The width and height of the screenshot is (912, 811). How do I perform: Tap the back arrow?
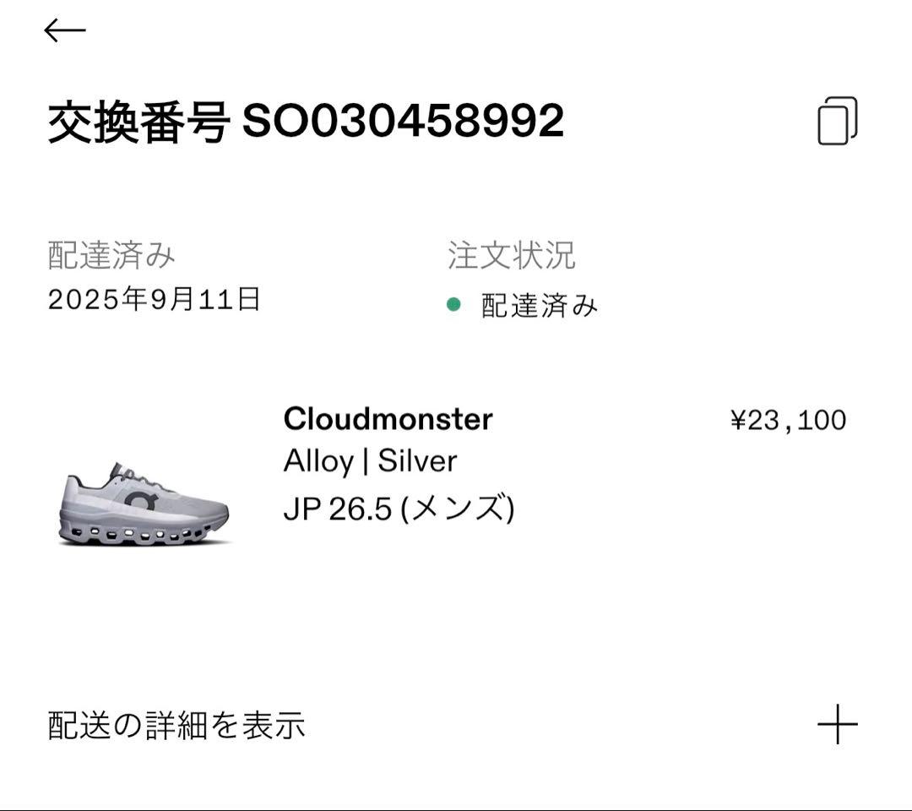[x=65, y=31]
